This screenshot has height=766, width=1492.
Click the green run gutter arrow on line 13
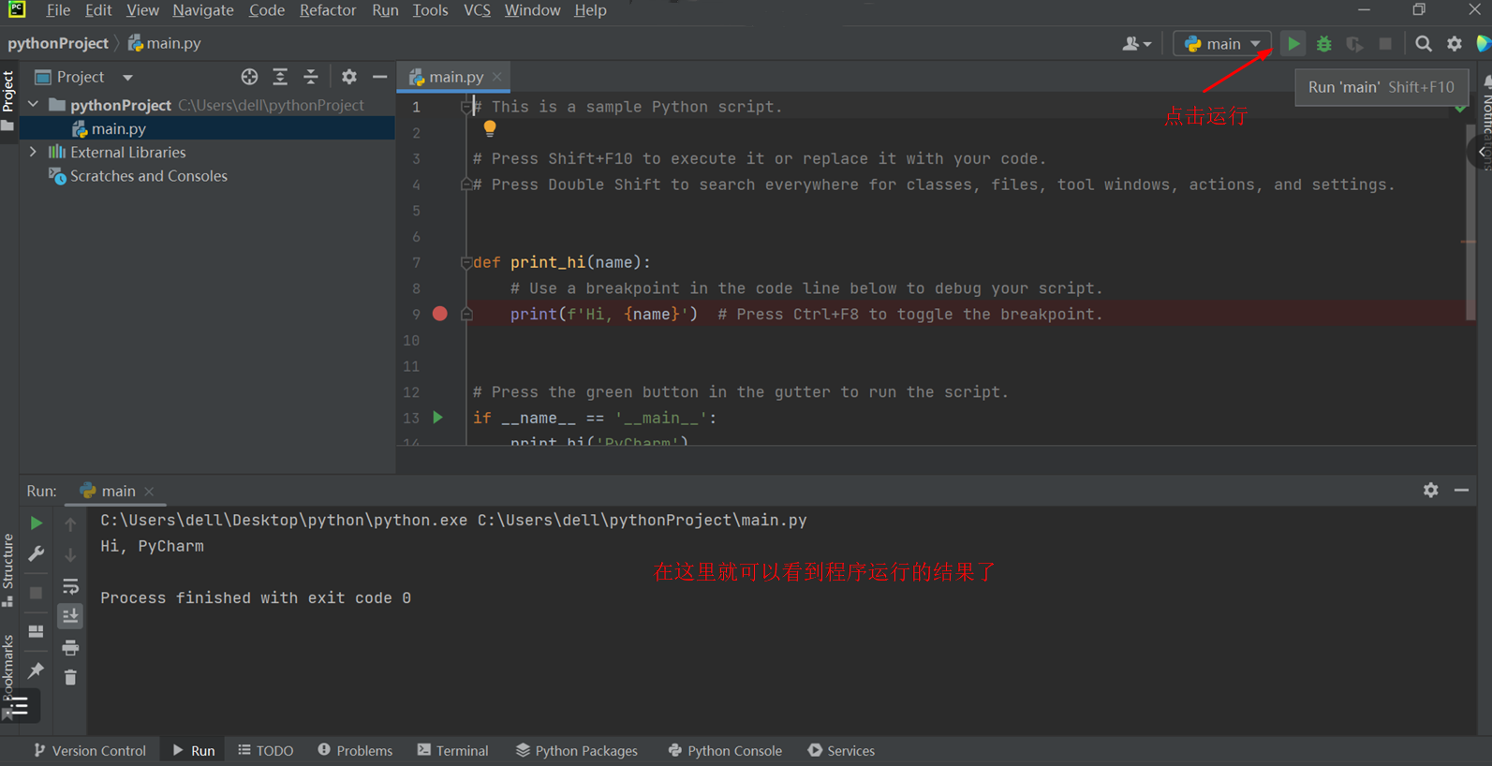(437, 418)
